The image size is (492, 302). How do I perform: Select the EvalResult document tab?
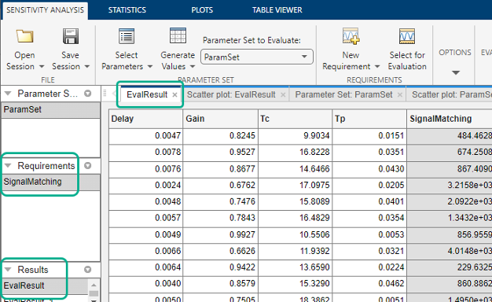point(147,94)
